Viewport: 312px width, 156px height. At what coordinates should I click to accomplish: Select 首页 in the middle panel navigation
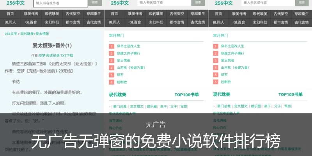pos(114,14)
